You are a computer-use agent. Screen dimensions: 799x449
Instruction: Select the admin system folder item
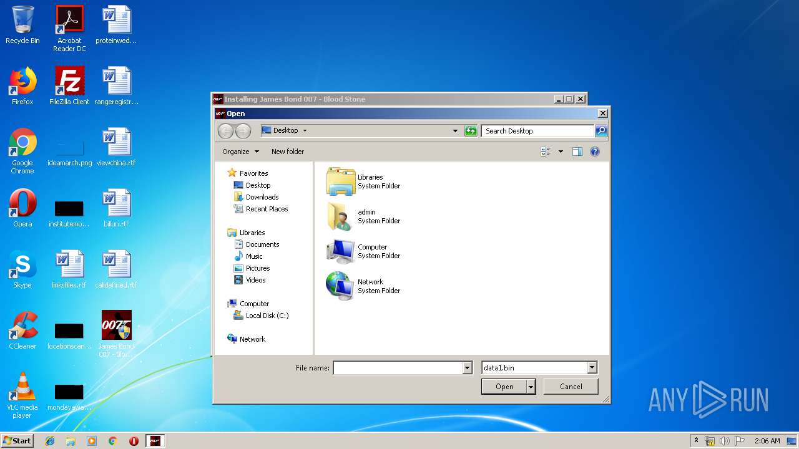(364, 216)
